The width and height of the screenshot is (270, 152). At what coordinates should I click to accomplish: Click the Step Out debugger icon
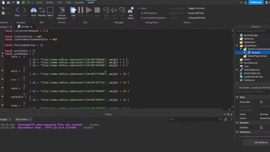pos(122,10)
